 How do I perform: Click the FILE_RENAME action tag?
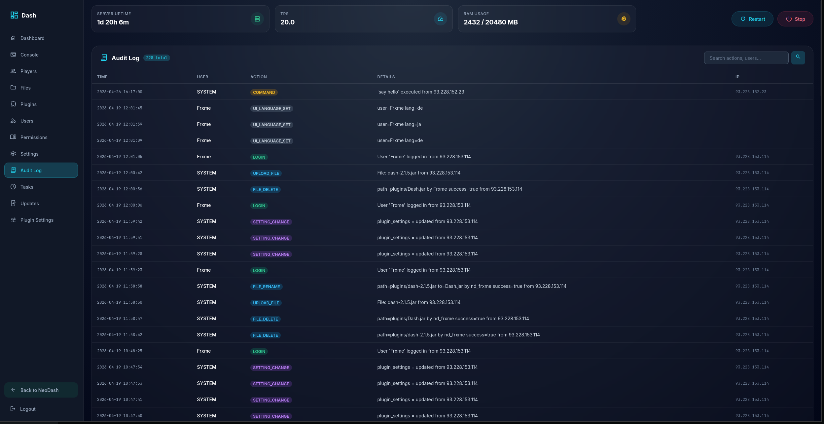[266, 287]
